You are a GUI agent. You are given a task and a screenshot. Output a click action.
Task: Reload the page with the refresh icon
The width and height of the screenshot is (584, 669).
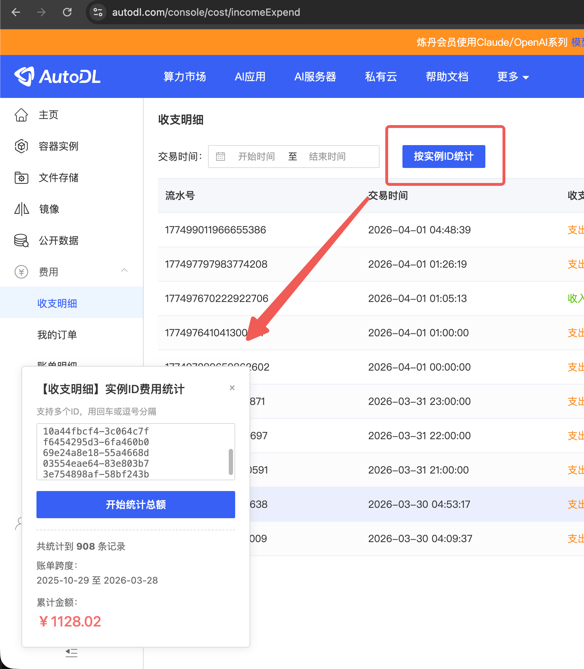point(67,13)
